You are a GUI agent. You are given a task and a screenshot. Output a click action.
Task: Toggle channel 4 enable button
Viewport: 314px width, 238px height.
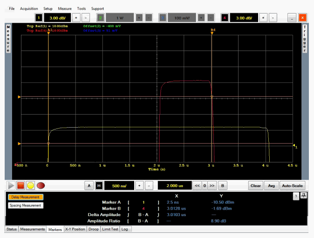(x=225, y=18)
